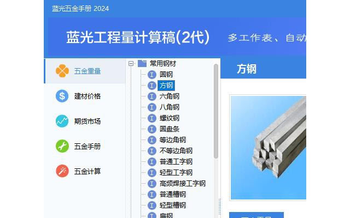350x218 pixels.
Task: Click the icon beside 圆钢
Action: click(152, 75)
